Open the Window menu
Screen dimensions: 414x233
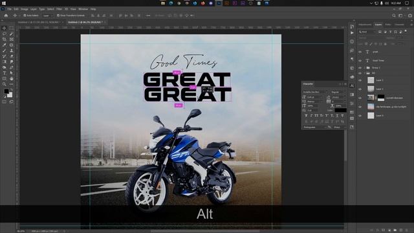coord(83,9)
